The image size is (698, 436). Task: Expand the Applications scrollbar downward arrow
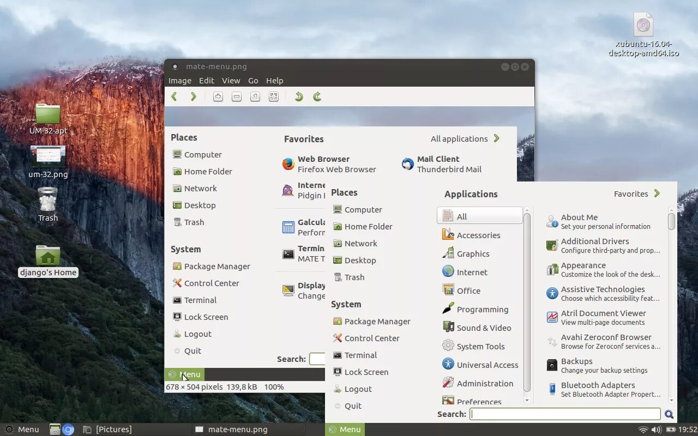[x=526, y=401]
